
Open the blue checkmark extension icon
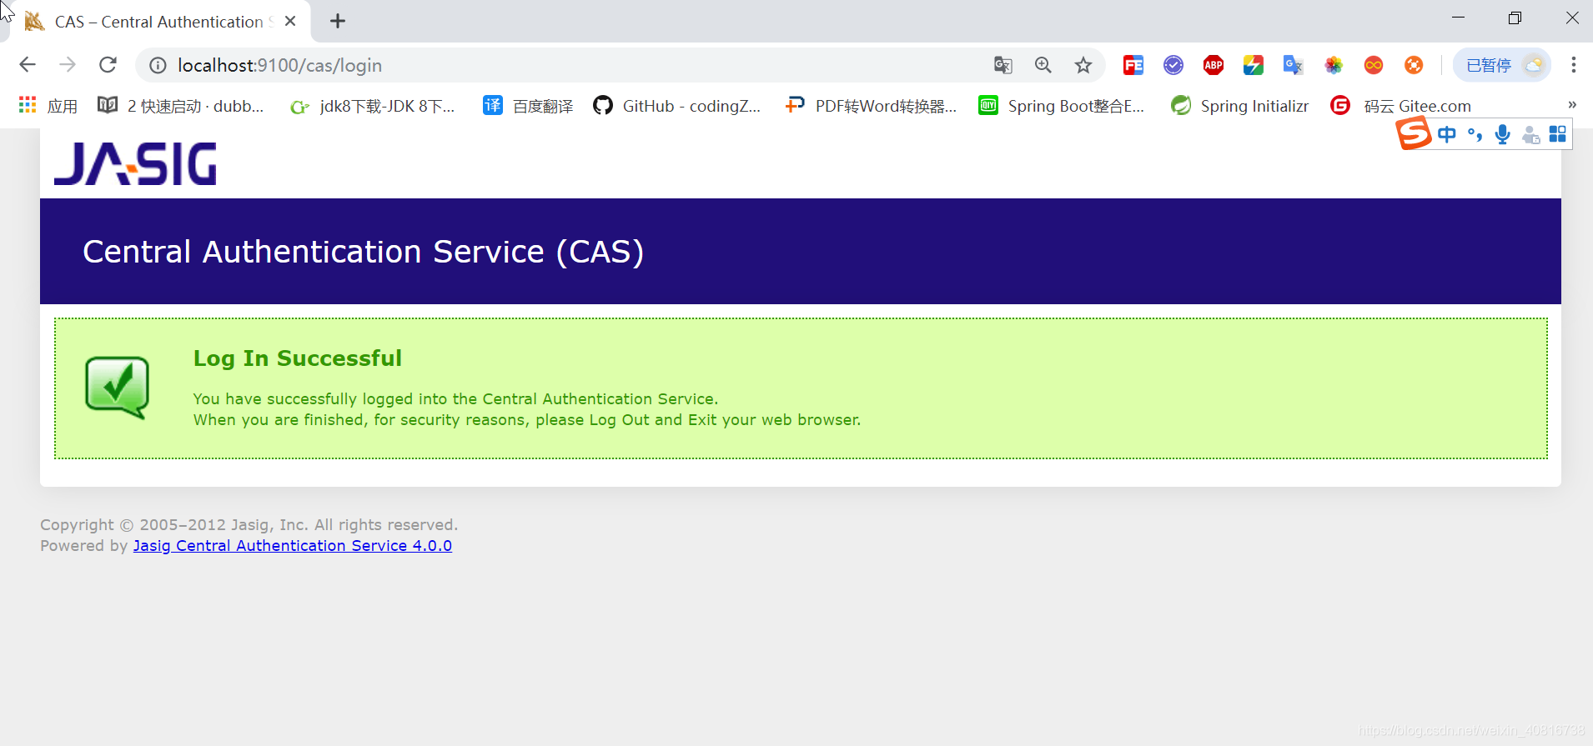coord(1173,65)
